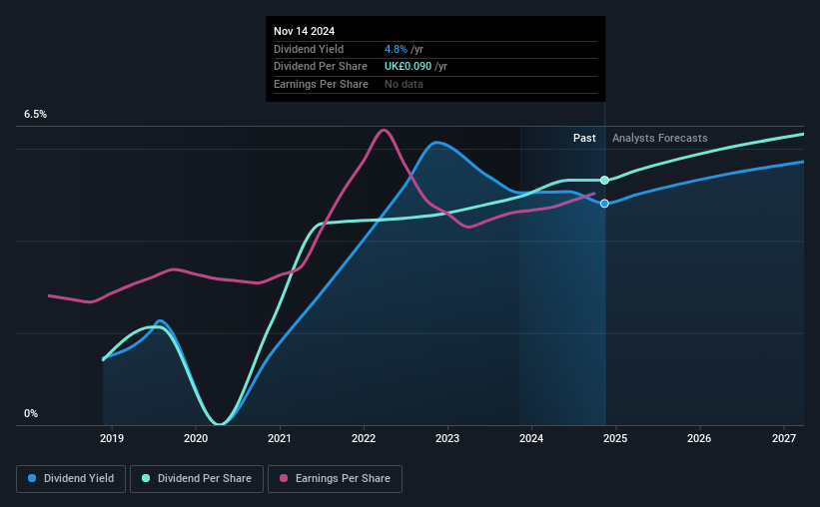Click the 2019 x-axis label
Screen dimensions: 820x507
112,438
